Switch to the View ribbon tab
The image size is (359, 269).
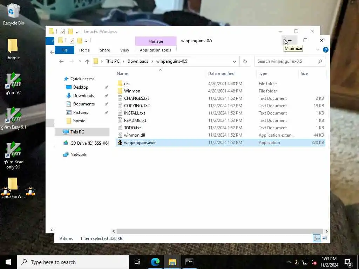pyautogui.click(x=124, y=50)
